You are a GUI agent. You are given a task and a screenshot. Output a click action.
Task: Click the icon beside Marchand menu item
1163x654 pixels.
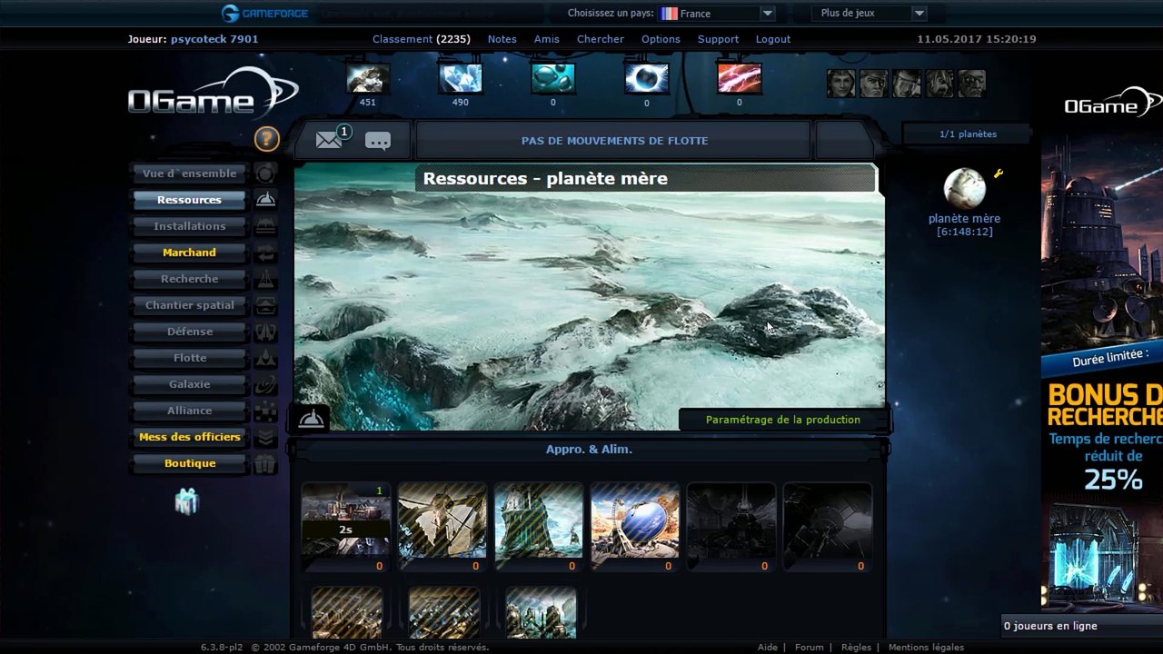(x=265, y=253)
